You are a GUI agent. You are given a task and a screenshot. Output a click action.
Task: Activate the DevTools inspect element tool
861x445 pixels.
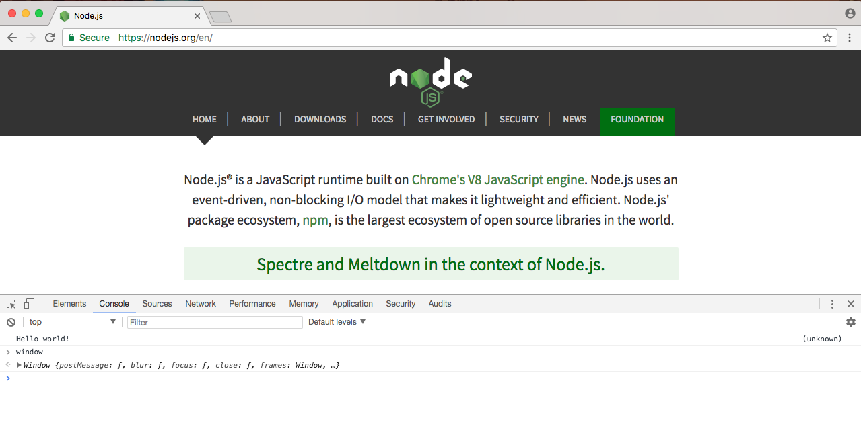click(11, 304)
